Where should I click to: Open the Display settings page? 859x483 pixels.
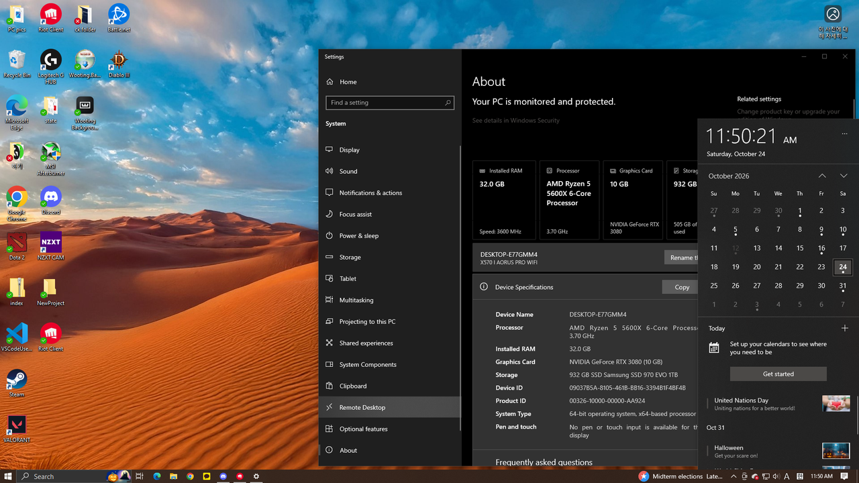pos(391,150)
